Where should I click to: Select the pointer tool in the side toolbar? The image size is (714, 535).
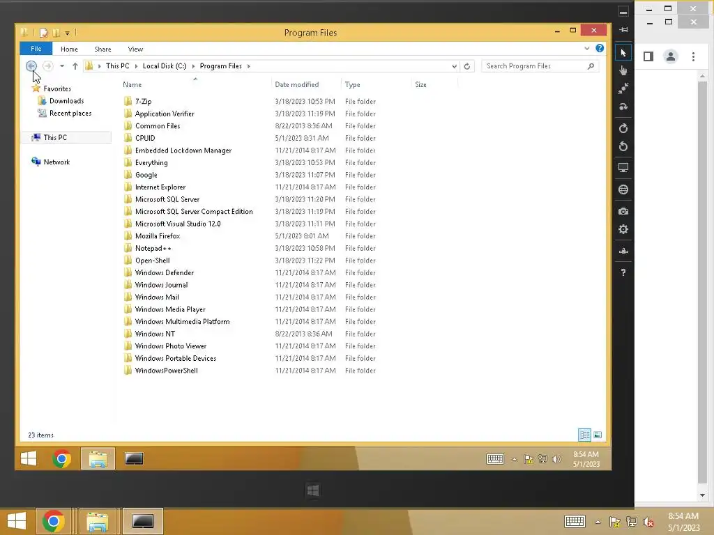click(623, 53)
